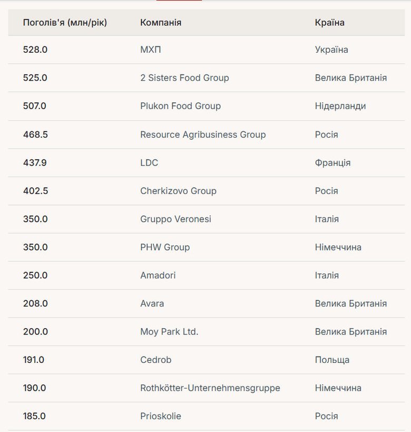411x432 pixels.
Task: Select the LDC company cell
Action: pos(149,162)
